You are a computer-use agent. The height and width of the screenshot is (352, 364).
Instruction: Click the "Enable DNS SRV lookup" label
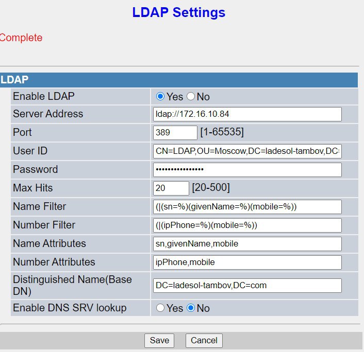point(70,308)
